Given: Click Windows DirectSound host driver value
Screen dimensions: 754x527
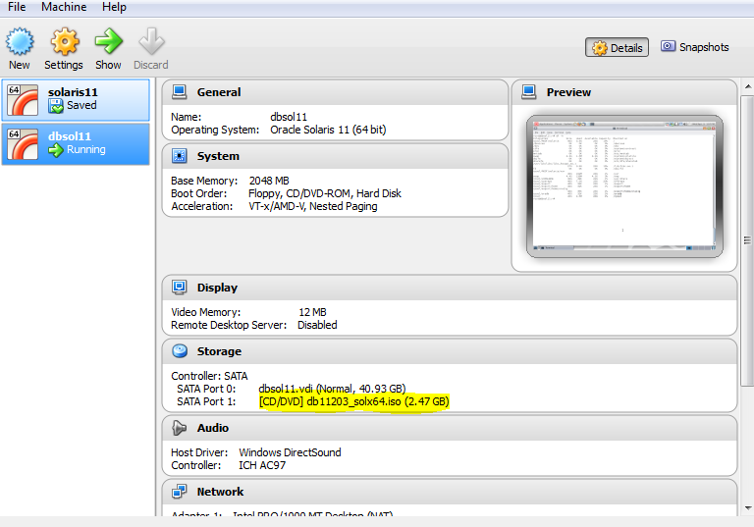Looking at the screenshot, I should point(290,452).
